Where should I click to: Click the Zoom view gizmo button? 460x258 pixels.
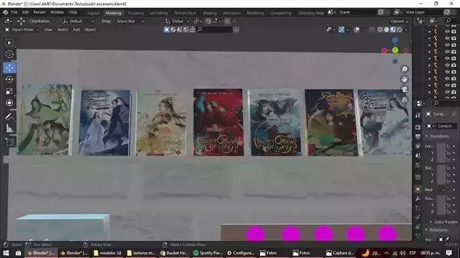pyautogui.click(x=404, y=69)
